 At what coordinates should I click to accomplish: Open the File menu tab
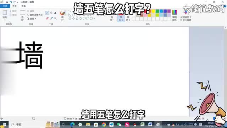pos(5,6)
